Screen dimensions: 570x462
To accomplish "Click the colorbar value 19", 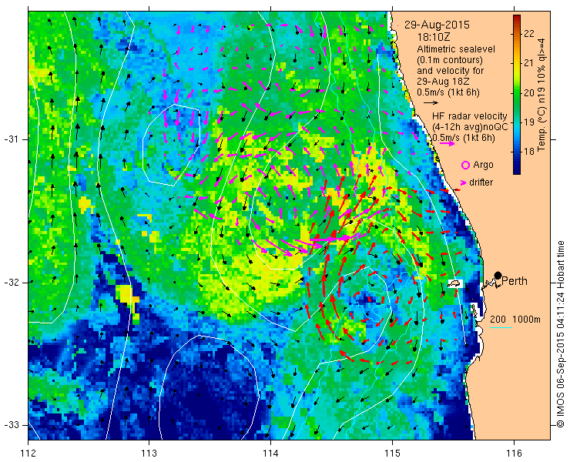I will coord(530,122).
